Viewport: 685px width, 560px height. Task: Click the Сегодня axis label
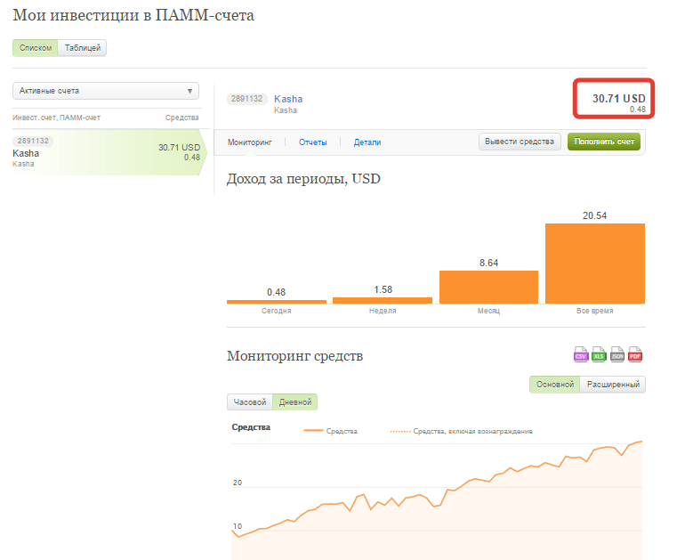(x=277, y=311)
